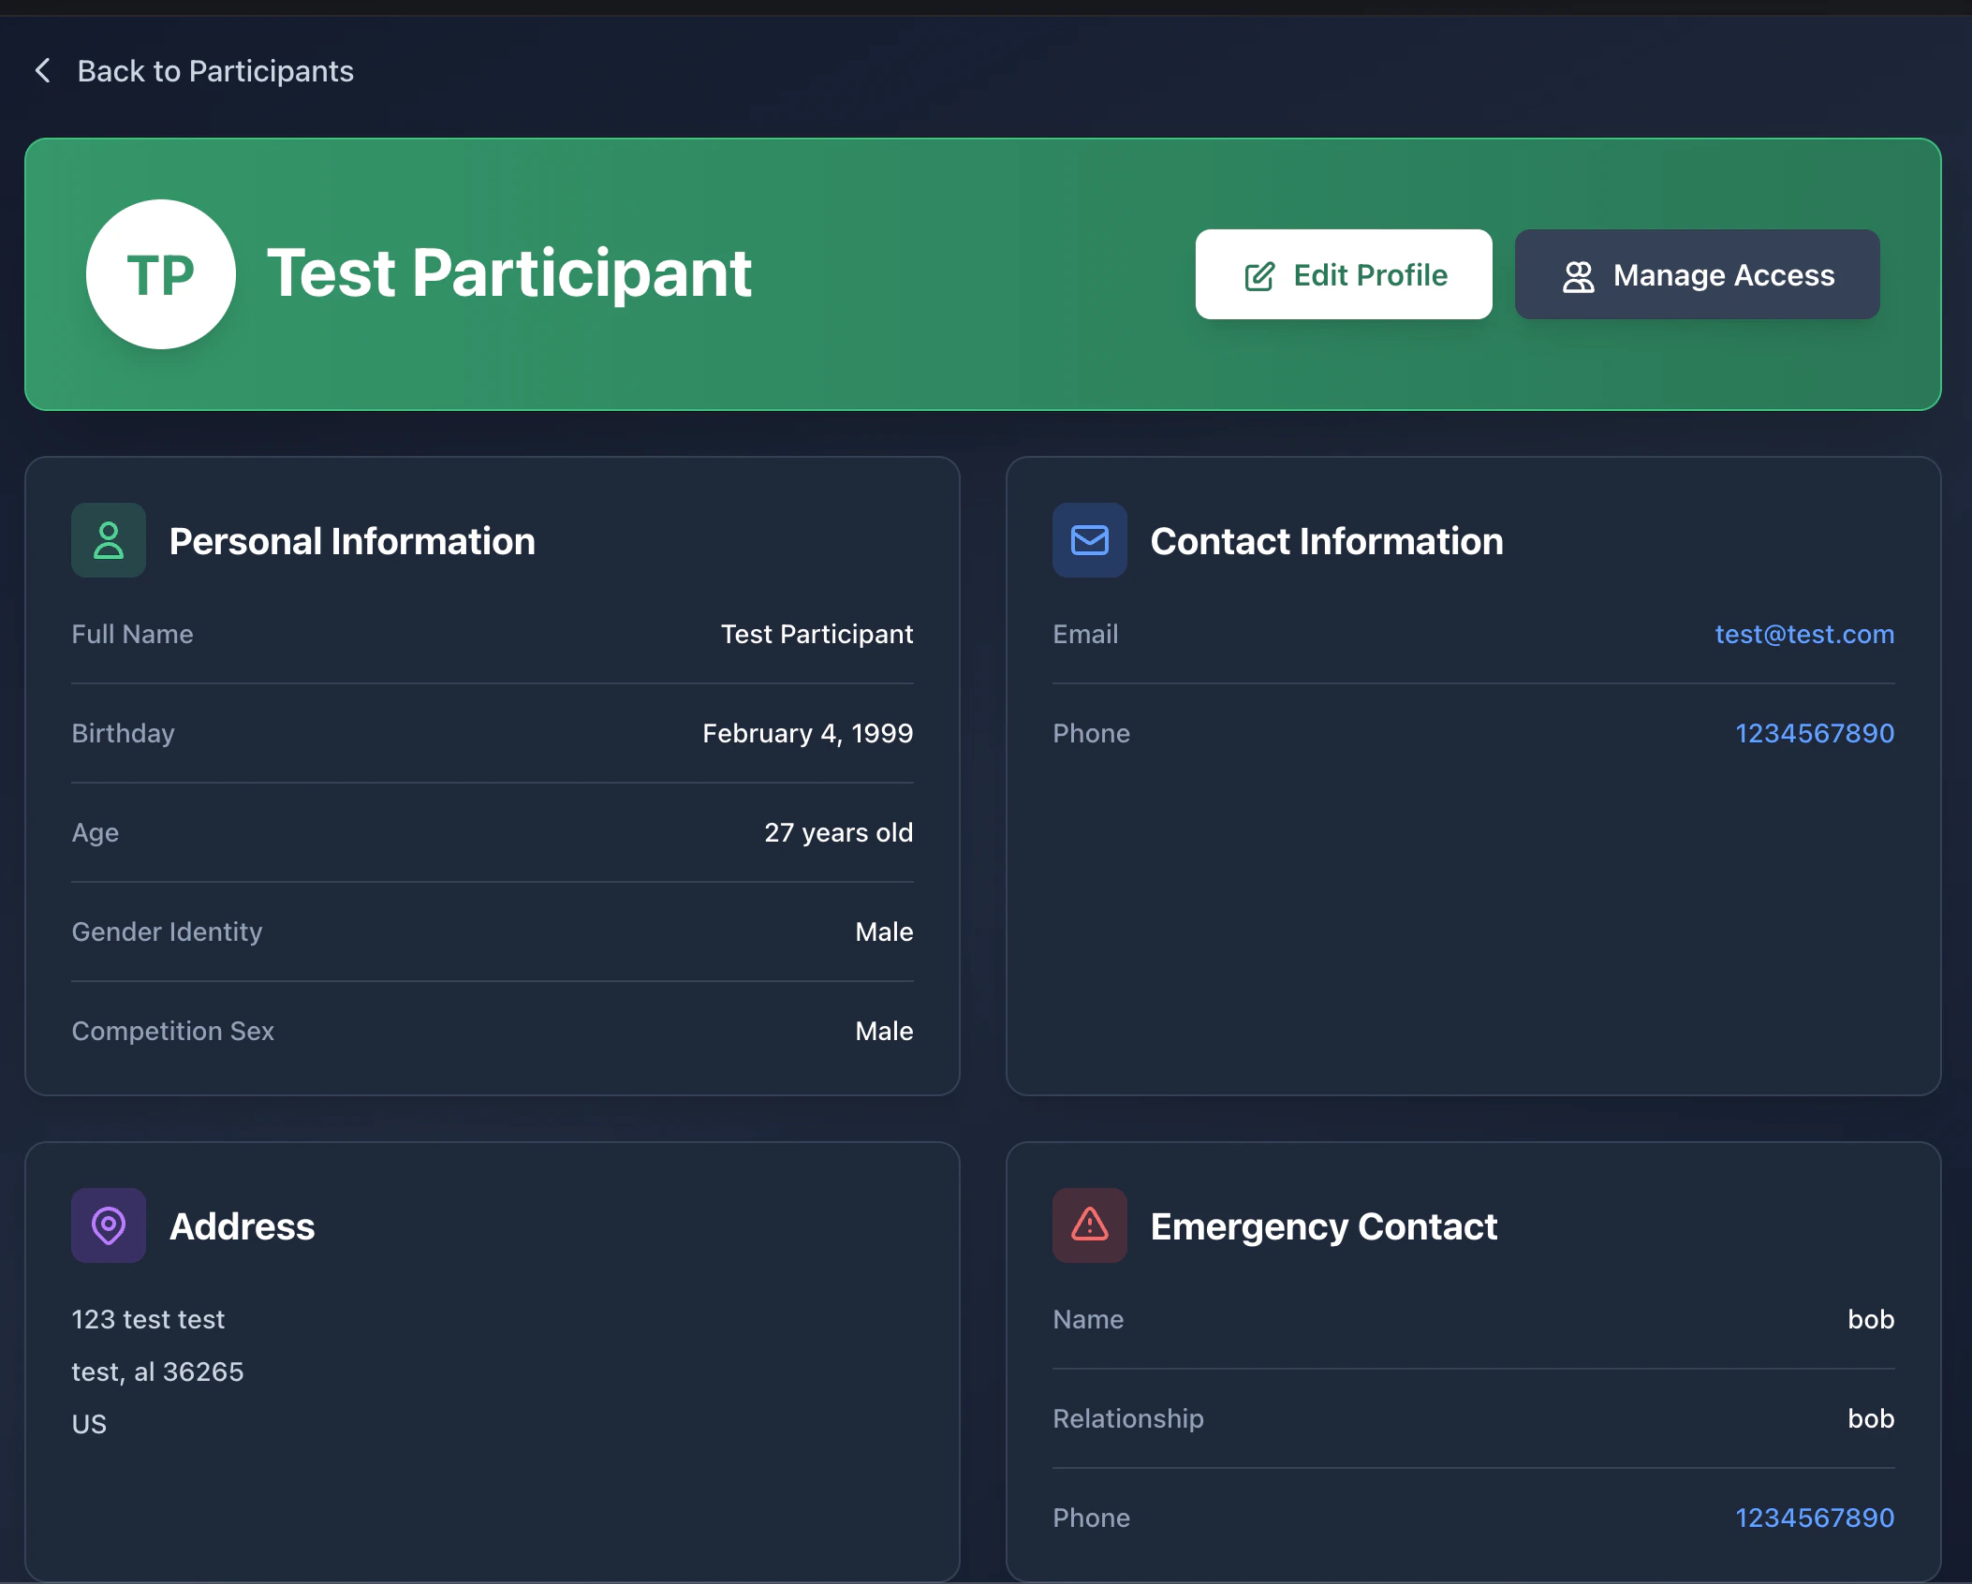This screenshot has height=1584, width=1972.
Task: Select the Competition Sex value 'Male'
Action: pyautogui.click(x=884, y=1031)
